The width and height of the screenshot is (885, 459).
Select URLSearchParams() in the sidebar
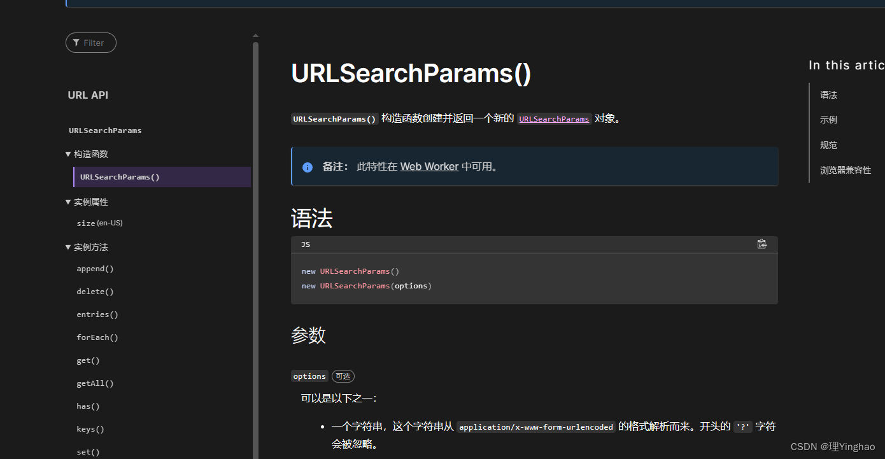tap(120, 176)
